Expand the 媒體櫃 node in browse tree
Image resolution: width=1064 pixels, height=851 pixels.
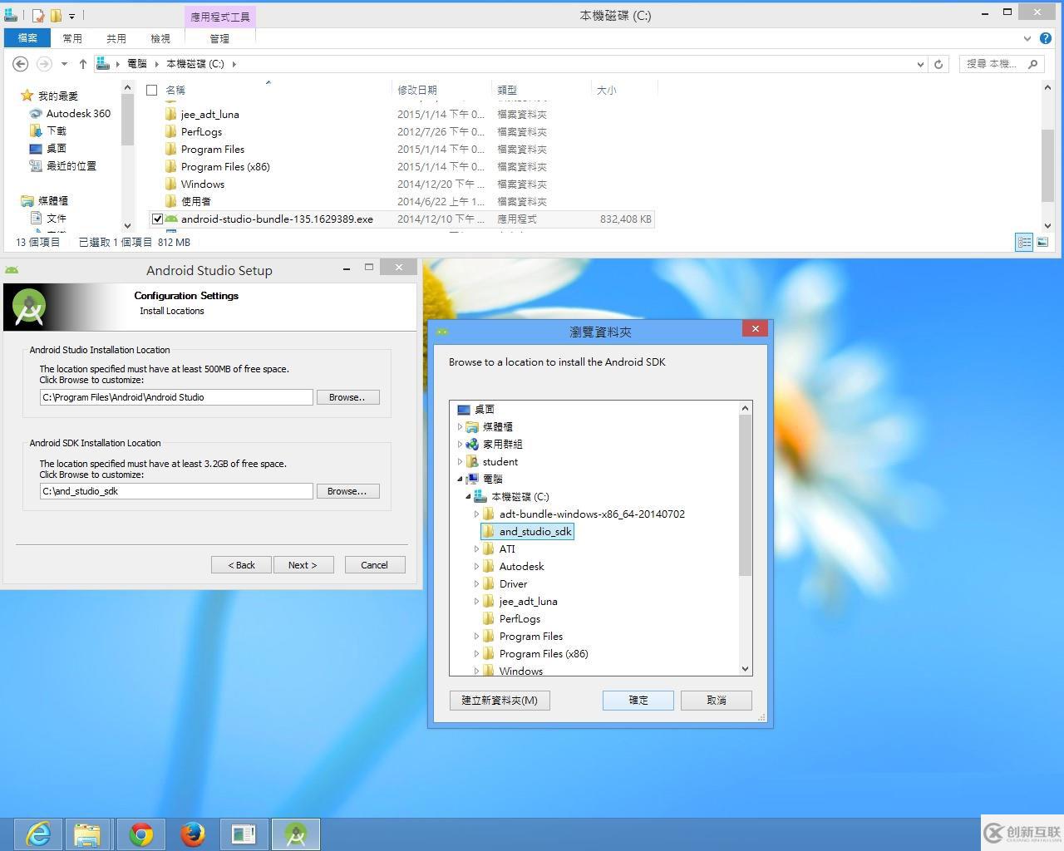point(460,426)
